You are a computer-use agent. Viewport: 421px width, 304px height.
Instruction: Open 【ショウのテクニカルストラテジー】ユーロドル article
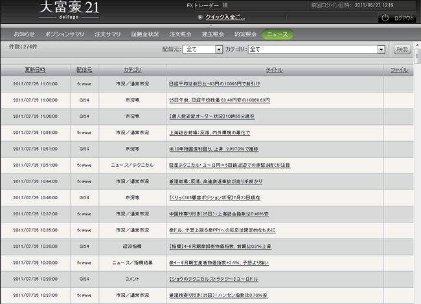click(214, 279)
